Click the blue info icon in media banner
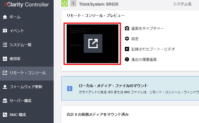This screenshot has width=199, height=123. coord(70,88)
